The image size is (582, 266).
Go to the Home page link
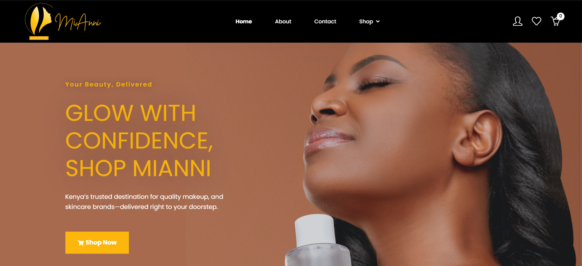[244, 21]
